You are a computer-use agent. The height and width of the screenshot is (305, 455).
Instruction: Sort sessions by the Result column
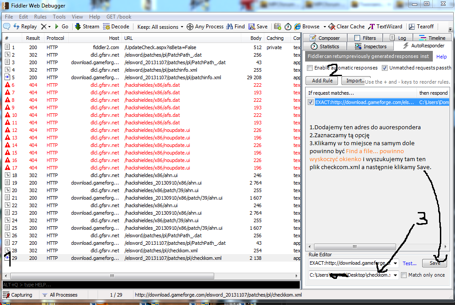pos(33,38)
